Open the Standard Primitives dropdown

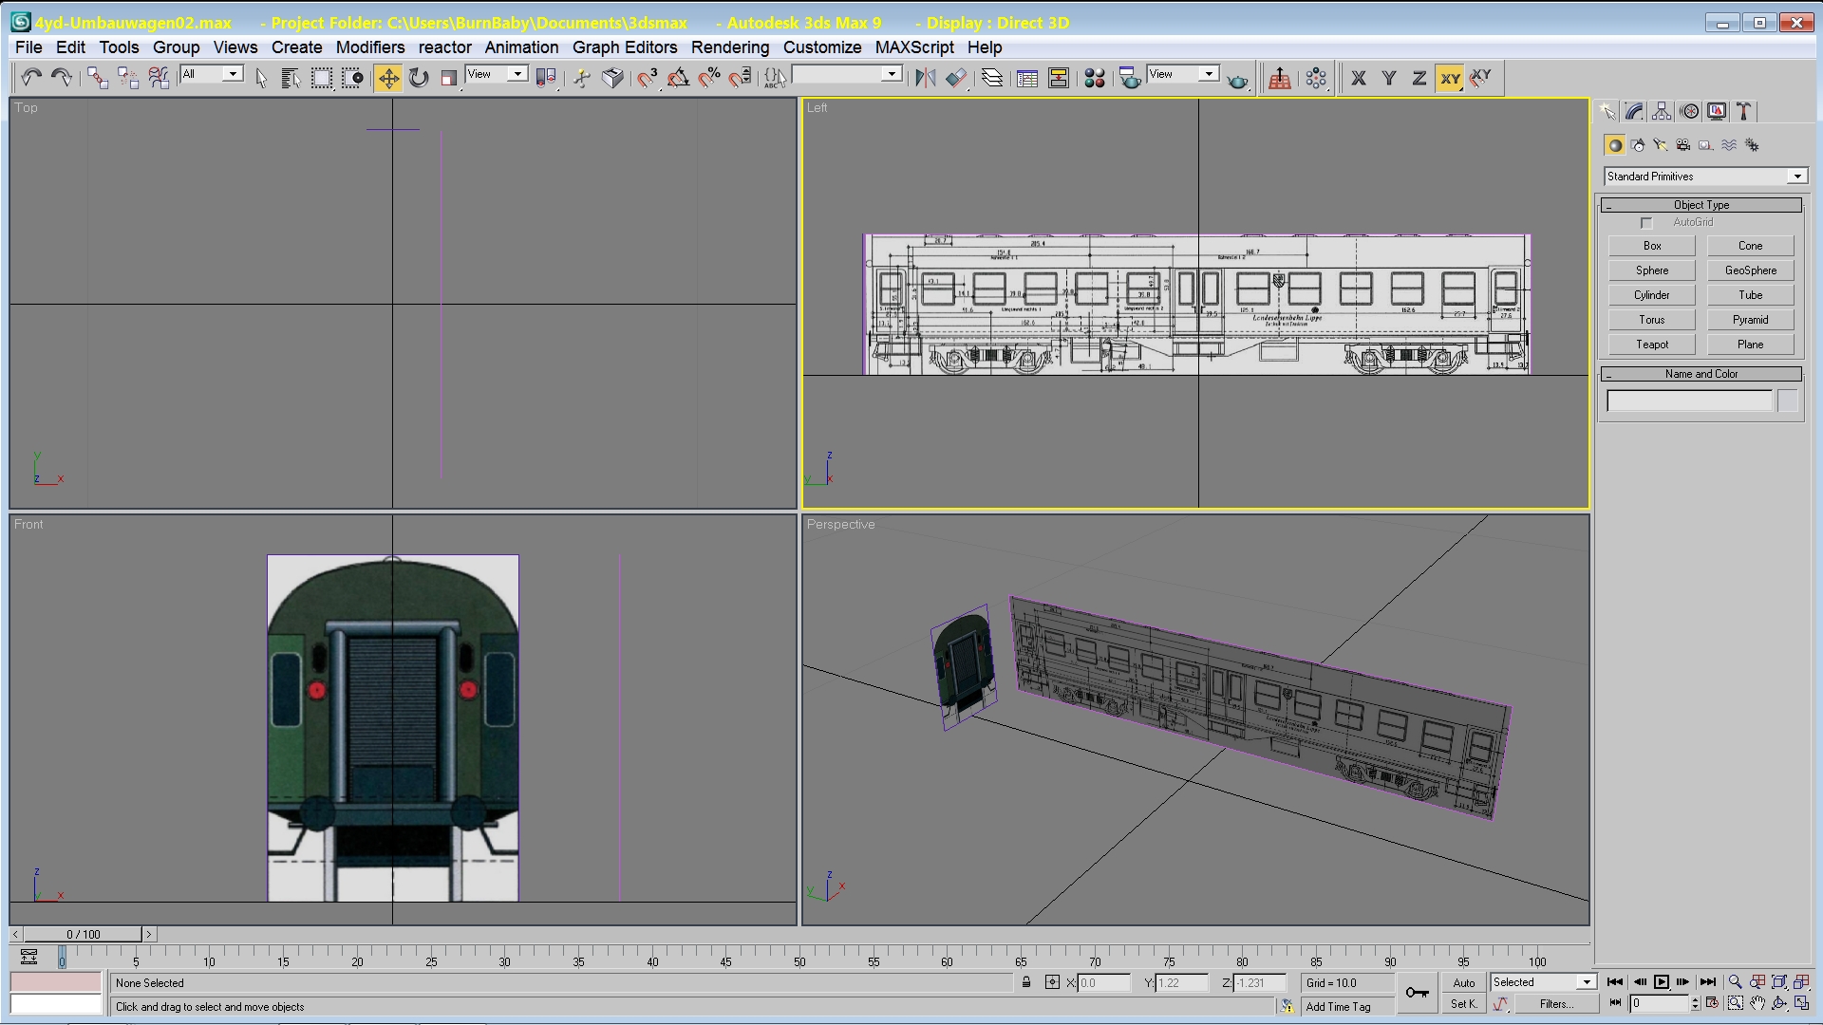(x=1796, y=177)
